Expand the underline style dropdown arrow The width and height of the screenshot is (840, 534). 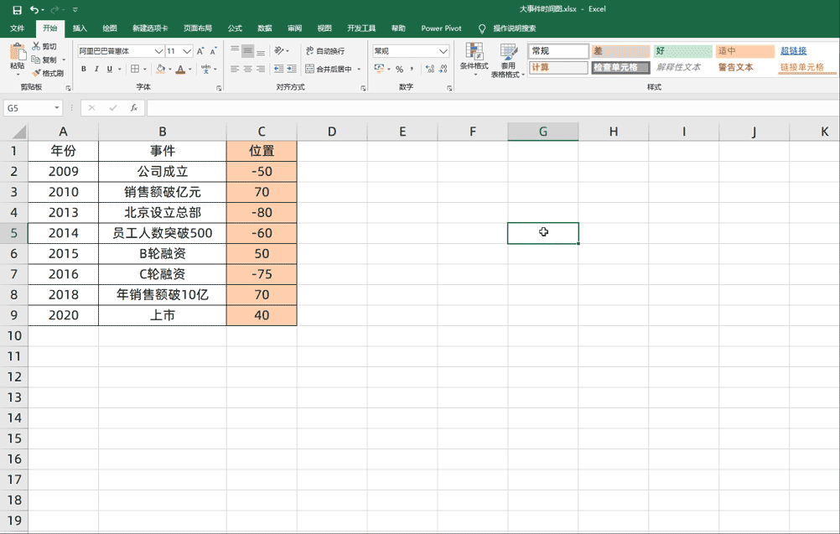pyautogui.click(x=120, y=69)
